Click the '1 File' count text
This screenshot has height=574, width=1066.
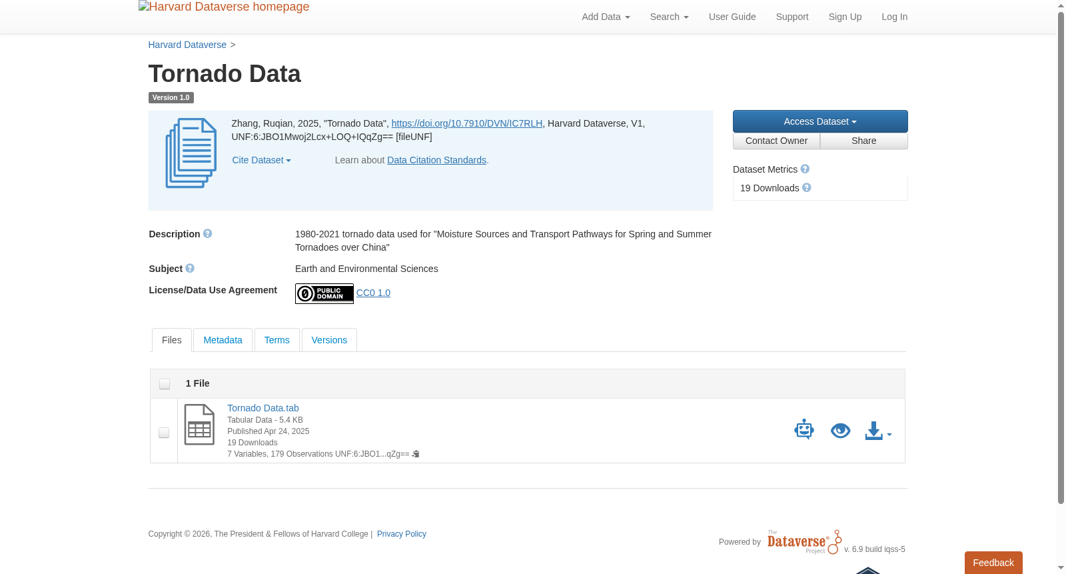[x=198, y=383]
